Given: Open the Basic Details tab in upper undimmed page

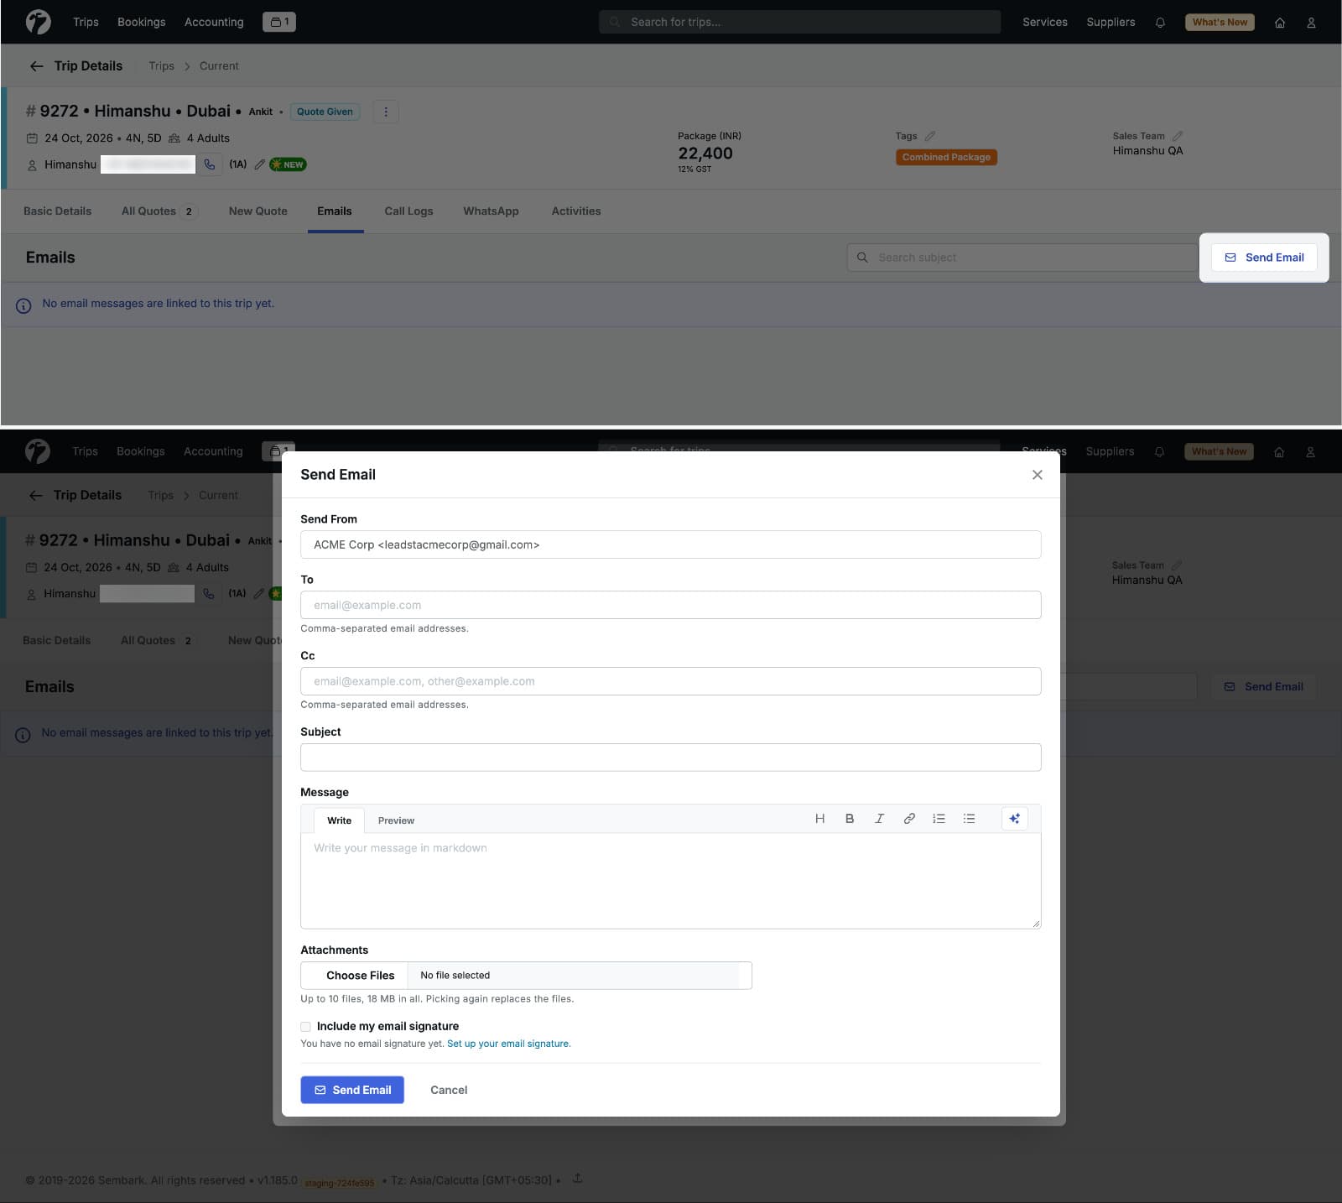Looking at the screenshot, I should pyautogui.click(x=57, y=211).
